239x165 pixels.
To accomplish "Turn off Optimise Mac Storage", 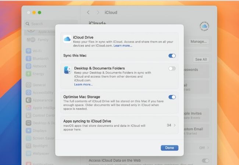I will 172,97.
